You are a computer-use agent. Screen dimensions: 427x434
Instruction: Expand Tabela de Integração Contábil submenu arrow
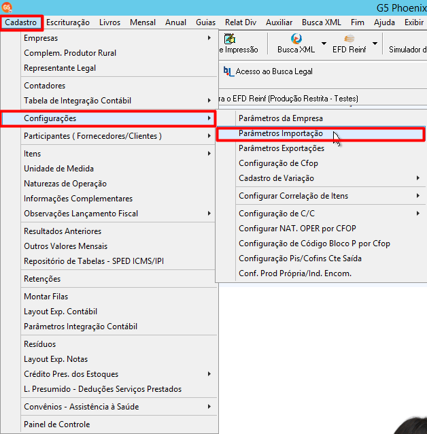[209, 101]
